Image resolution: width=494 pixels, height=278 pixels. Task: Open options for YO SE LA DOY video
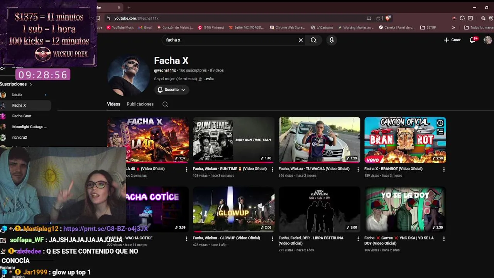443,239
